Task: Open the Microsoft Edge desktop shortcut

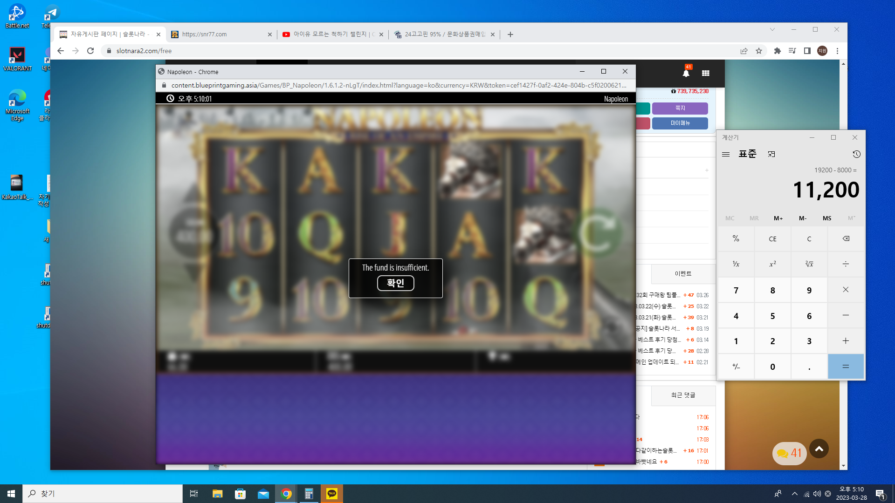Action: (x=17, y=105)
